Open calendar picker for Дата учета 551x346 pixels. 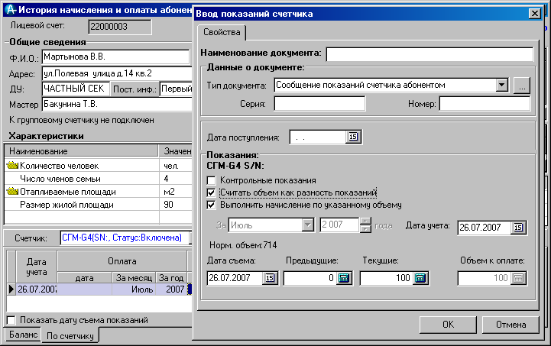pos(519,228)
